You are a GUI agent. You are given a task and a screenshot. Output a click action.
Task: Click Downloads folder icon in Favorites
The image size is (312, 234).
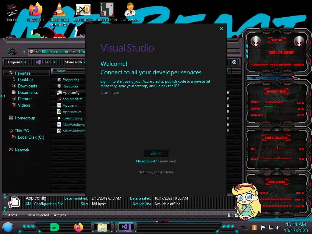click(14, 86)
